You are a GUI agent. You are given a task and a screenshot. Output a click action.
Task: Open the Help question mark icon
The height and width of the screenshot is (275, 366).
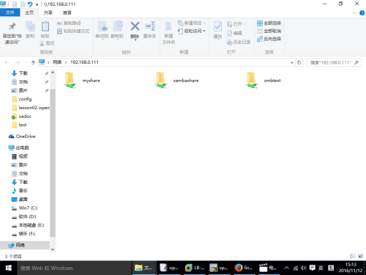(362, 13)
